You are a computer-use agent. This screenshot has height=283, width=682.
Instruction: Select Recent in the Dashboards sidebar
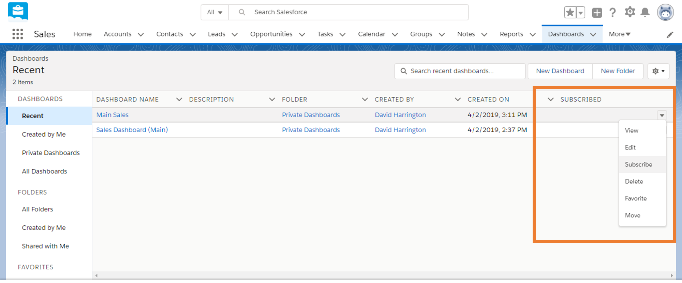click(x=49, y=116)
